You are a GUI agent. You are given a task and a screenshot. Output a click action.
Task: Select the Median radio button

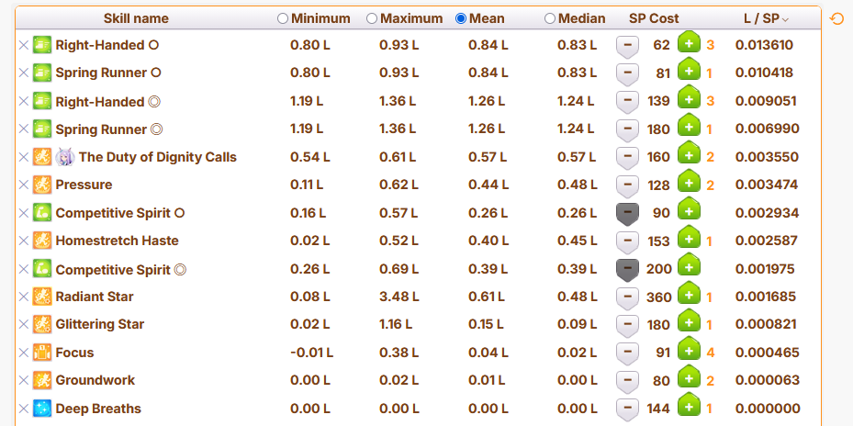[x=550, y=18]
